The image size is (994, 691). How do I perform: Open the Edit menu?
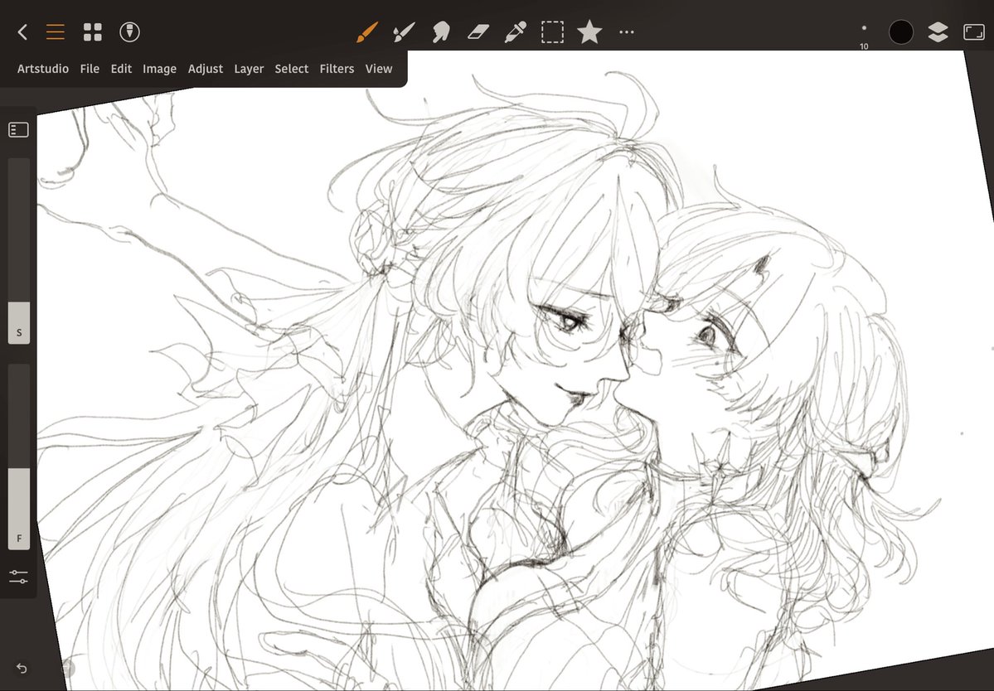(121, 69)
